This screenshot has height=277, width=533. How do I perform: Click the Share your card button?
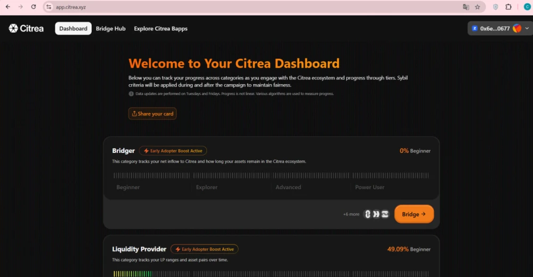pyautogui.click(x=152, y=113)
